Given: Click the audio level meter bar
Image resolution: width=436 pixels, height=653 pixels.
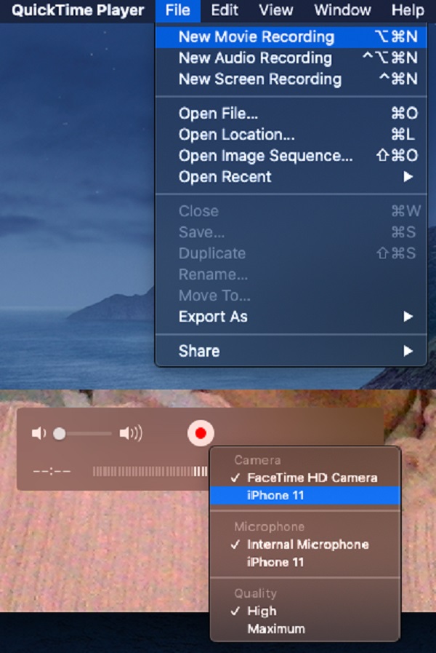Looking at the screenshot, I should [150, 472].
